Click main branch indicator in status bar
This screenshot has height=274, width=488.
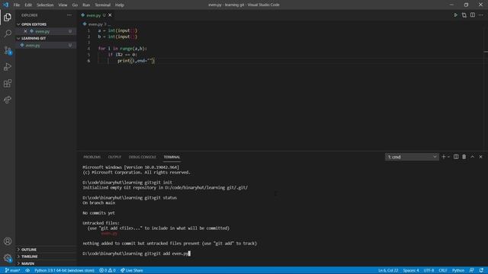click(12, 270)
